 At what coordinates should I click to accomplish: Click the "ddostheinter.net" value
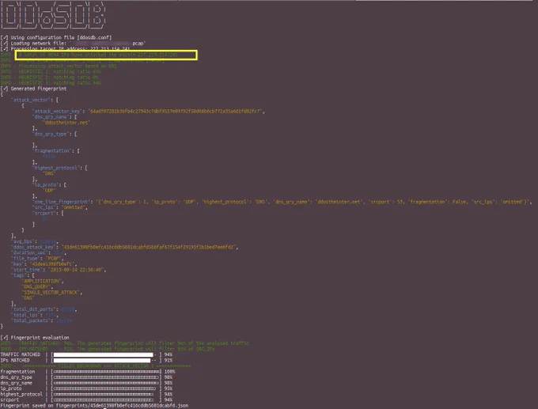coord(66,123)
